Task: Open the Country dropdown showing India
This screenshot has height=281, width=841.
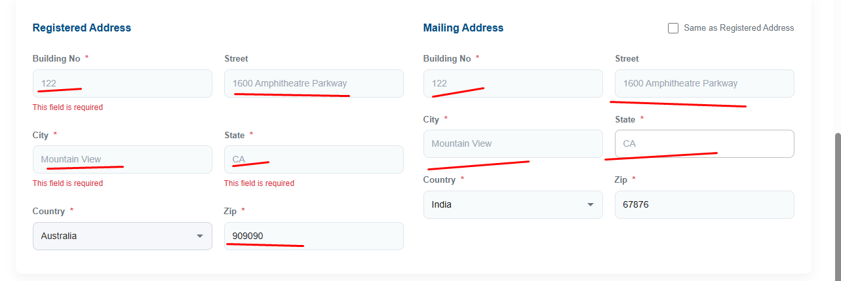Action: coord(513,204)
